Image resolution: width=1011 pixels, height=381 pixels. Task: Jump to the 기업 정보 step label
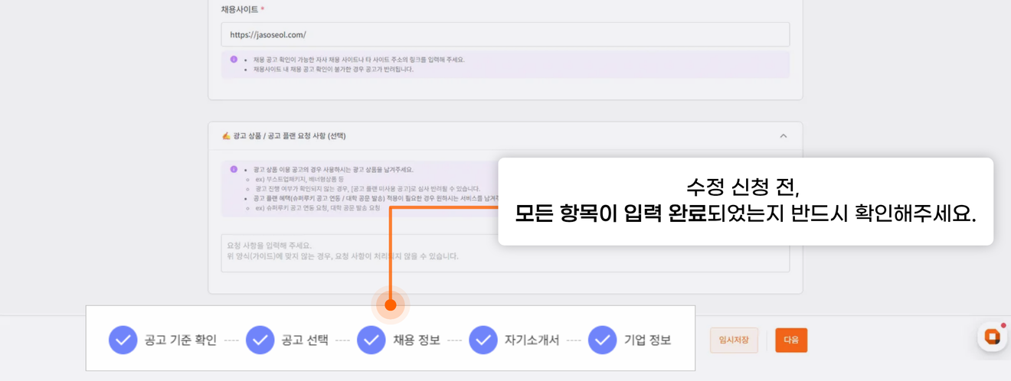647,340
